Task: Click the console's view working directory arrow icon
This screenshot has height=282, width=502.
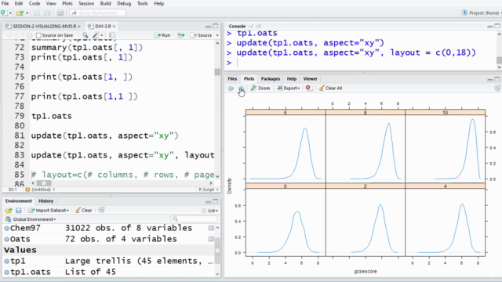Action: 259,26
